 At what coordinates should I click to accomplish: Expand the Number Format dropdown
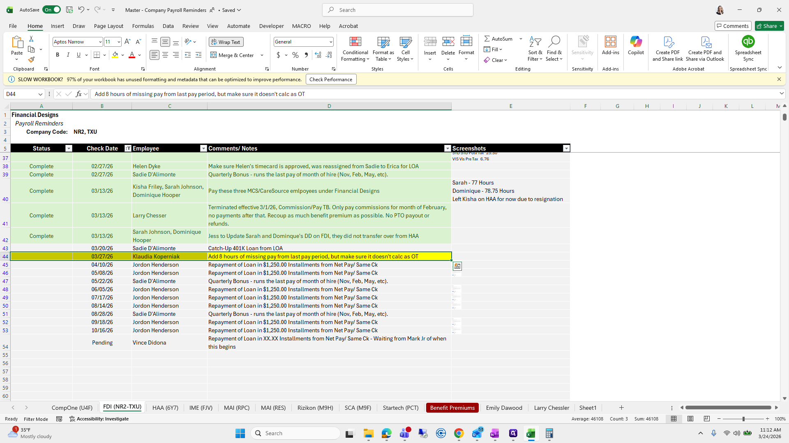pos(330,42)
